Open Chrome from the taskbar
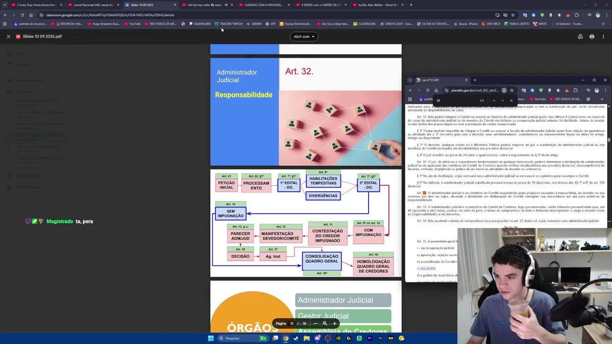Image resolution: width=612 pixels, height=344 pixels. pyautogui.click(x=285, y=338)
